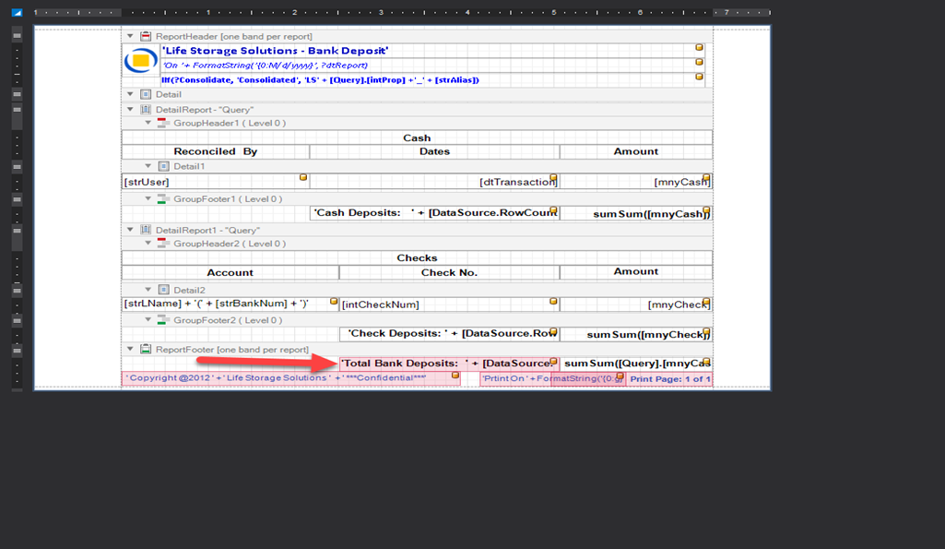Click expression marker on the FormatString date label
The width and height of the screenshot is (945, 549).
(x=699, y=62)
